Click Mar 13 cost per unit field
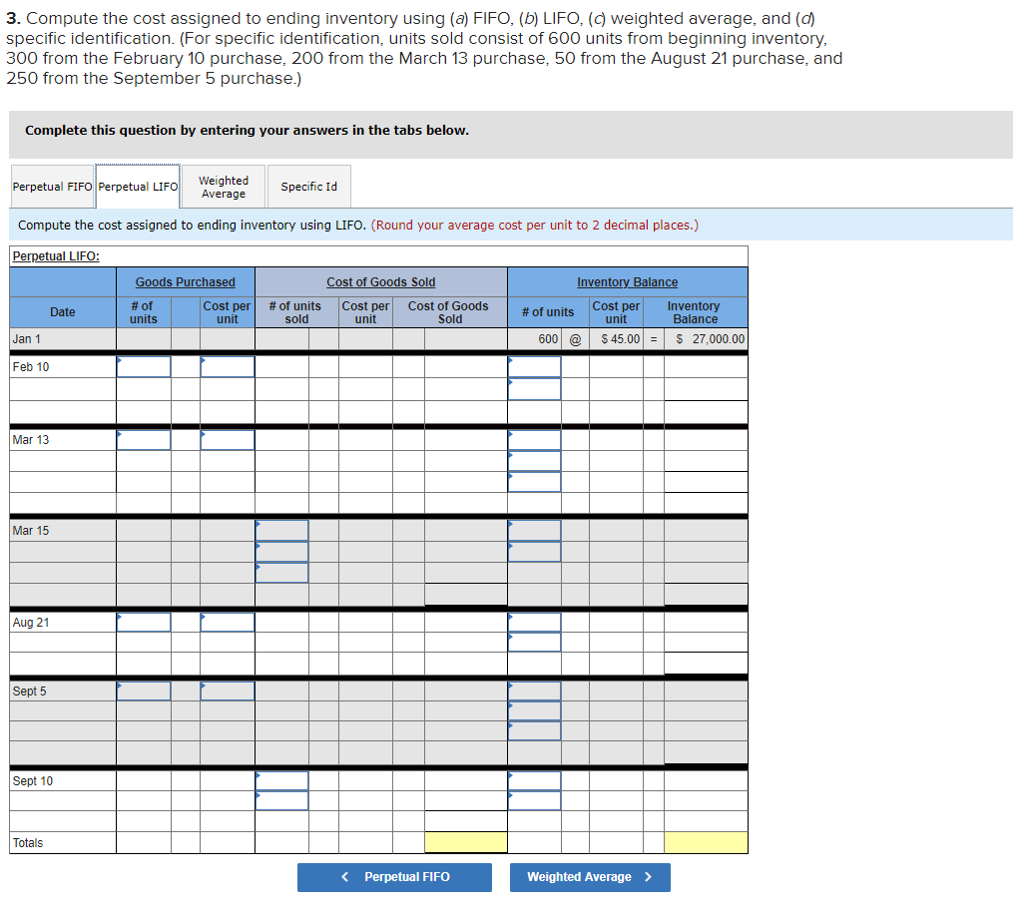 [x=227, y=439]
